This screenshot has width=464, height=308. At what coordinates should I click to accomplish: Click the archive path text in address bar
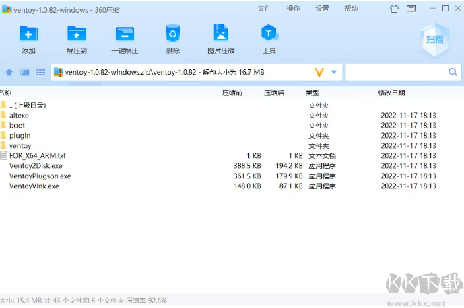(x=164, y=72)
